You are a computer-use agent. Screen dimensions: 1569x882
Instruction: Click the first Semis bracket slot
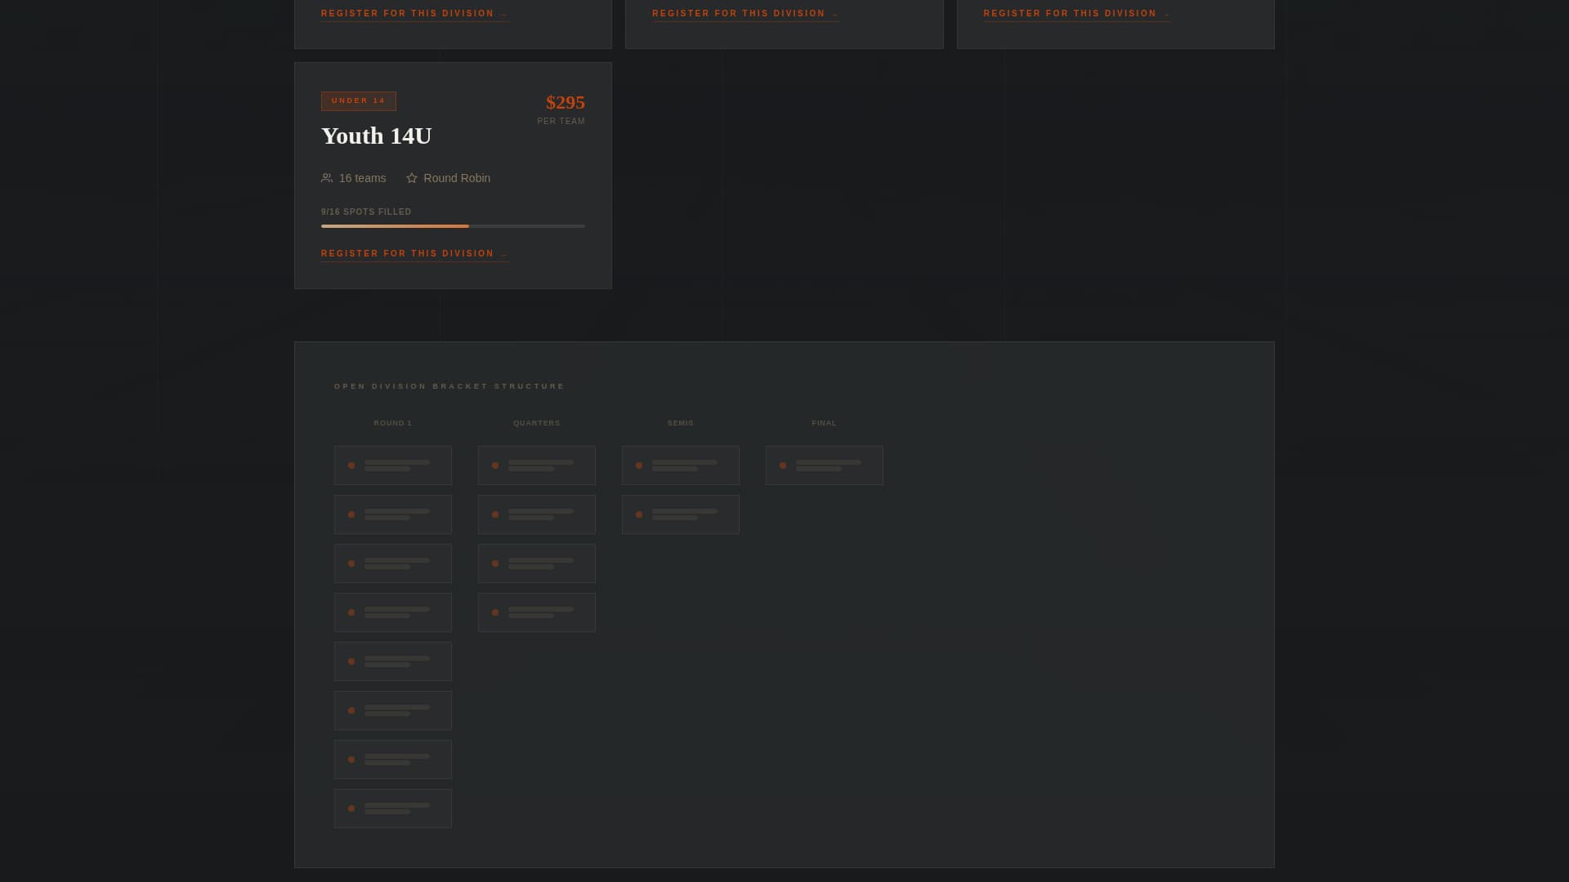[x=681, y=465]
